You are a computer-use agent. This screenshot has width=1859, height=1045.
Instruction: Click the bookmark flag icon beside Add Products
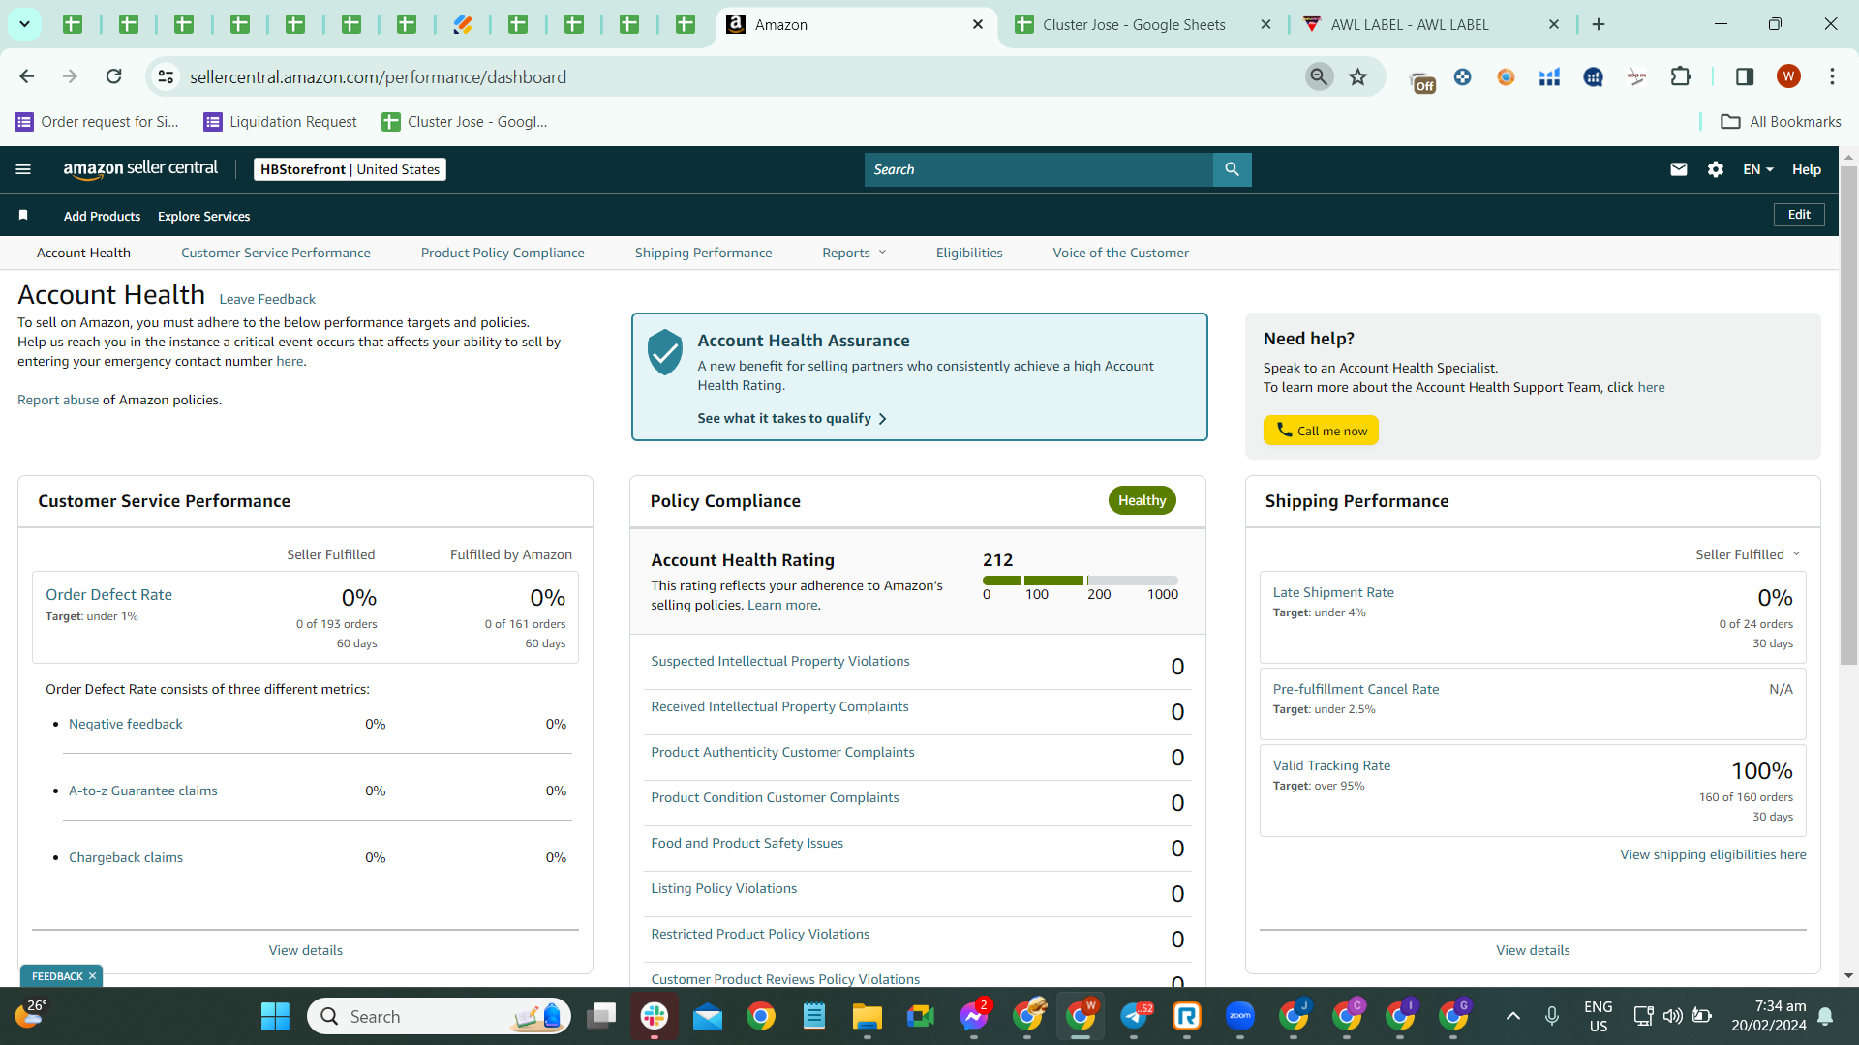tap(23, 215)
